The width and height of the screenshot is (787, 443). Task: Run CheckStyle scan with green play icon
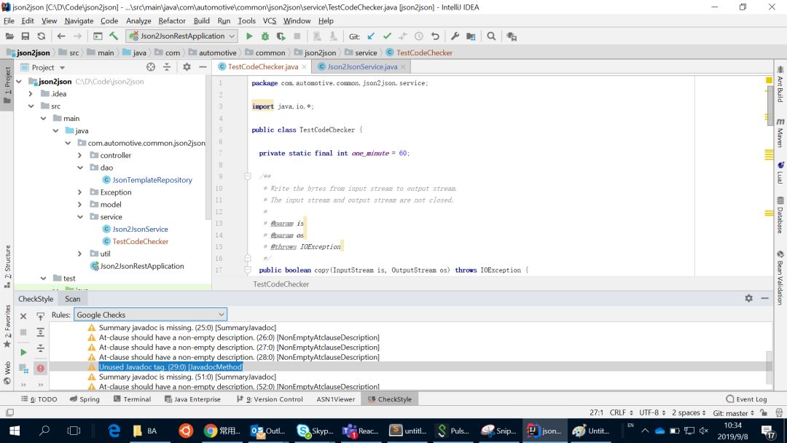point(23,352)
